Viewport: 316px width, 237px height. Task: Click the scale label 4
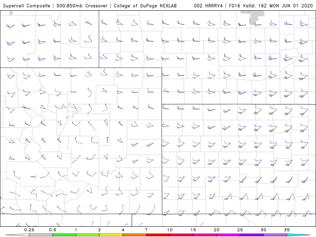coord(123,230)
